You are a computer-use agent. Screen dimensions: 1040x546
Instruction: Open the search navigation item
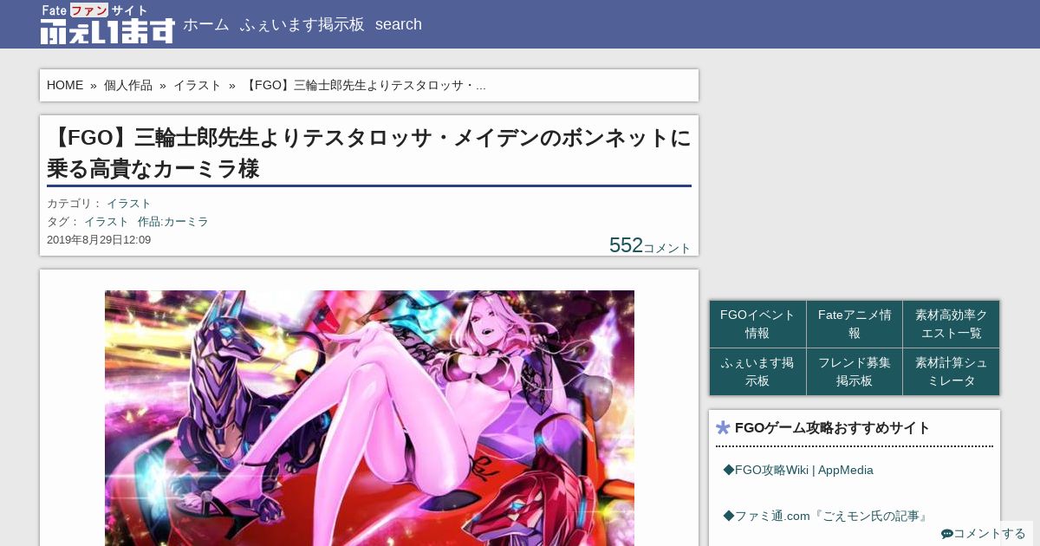pyautogui.click(x=399, y=24)
